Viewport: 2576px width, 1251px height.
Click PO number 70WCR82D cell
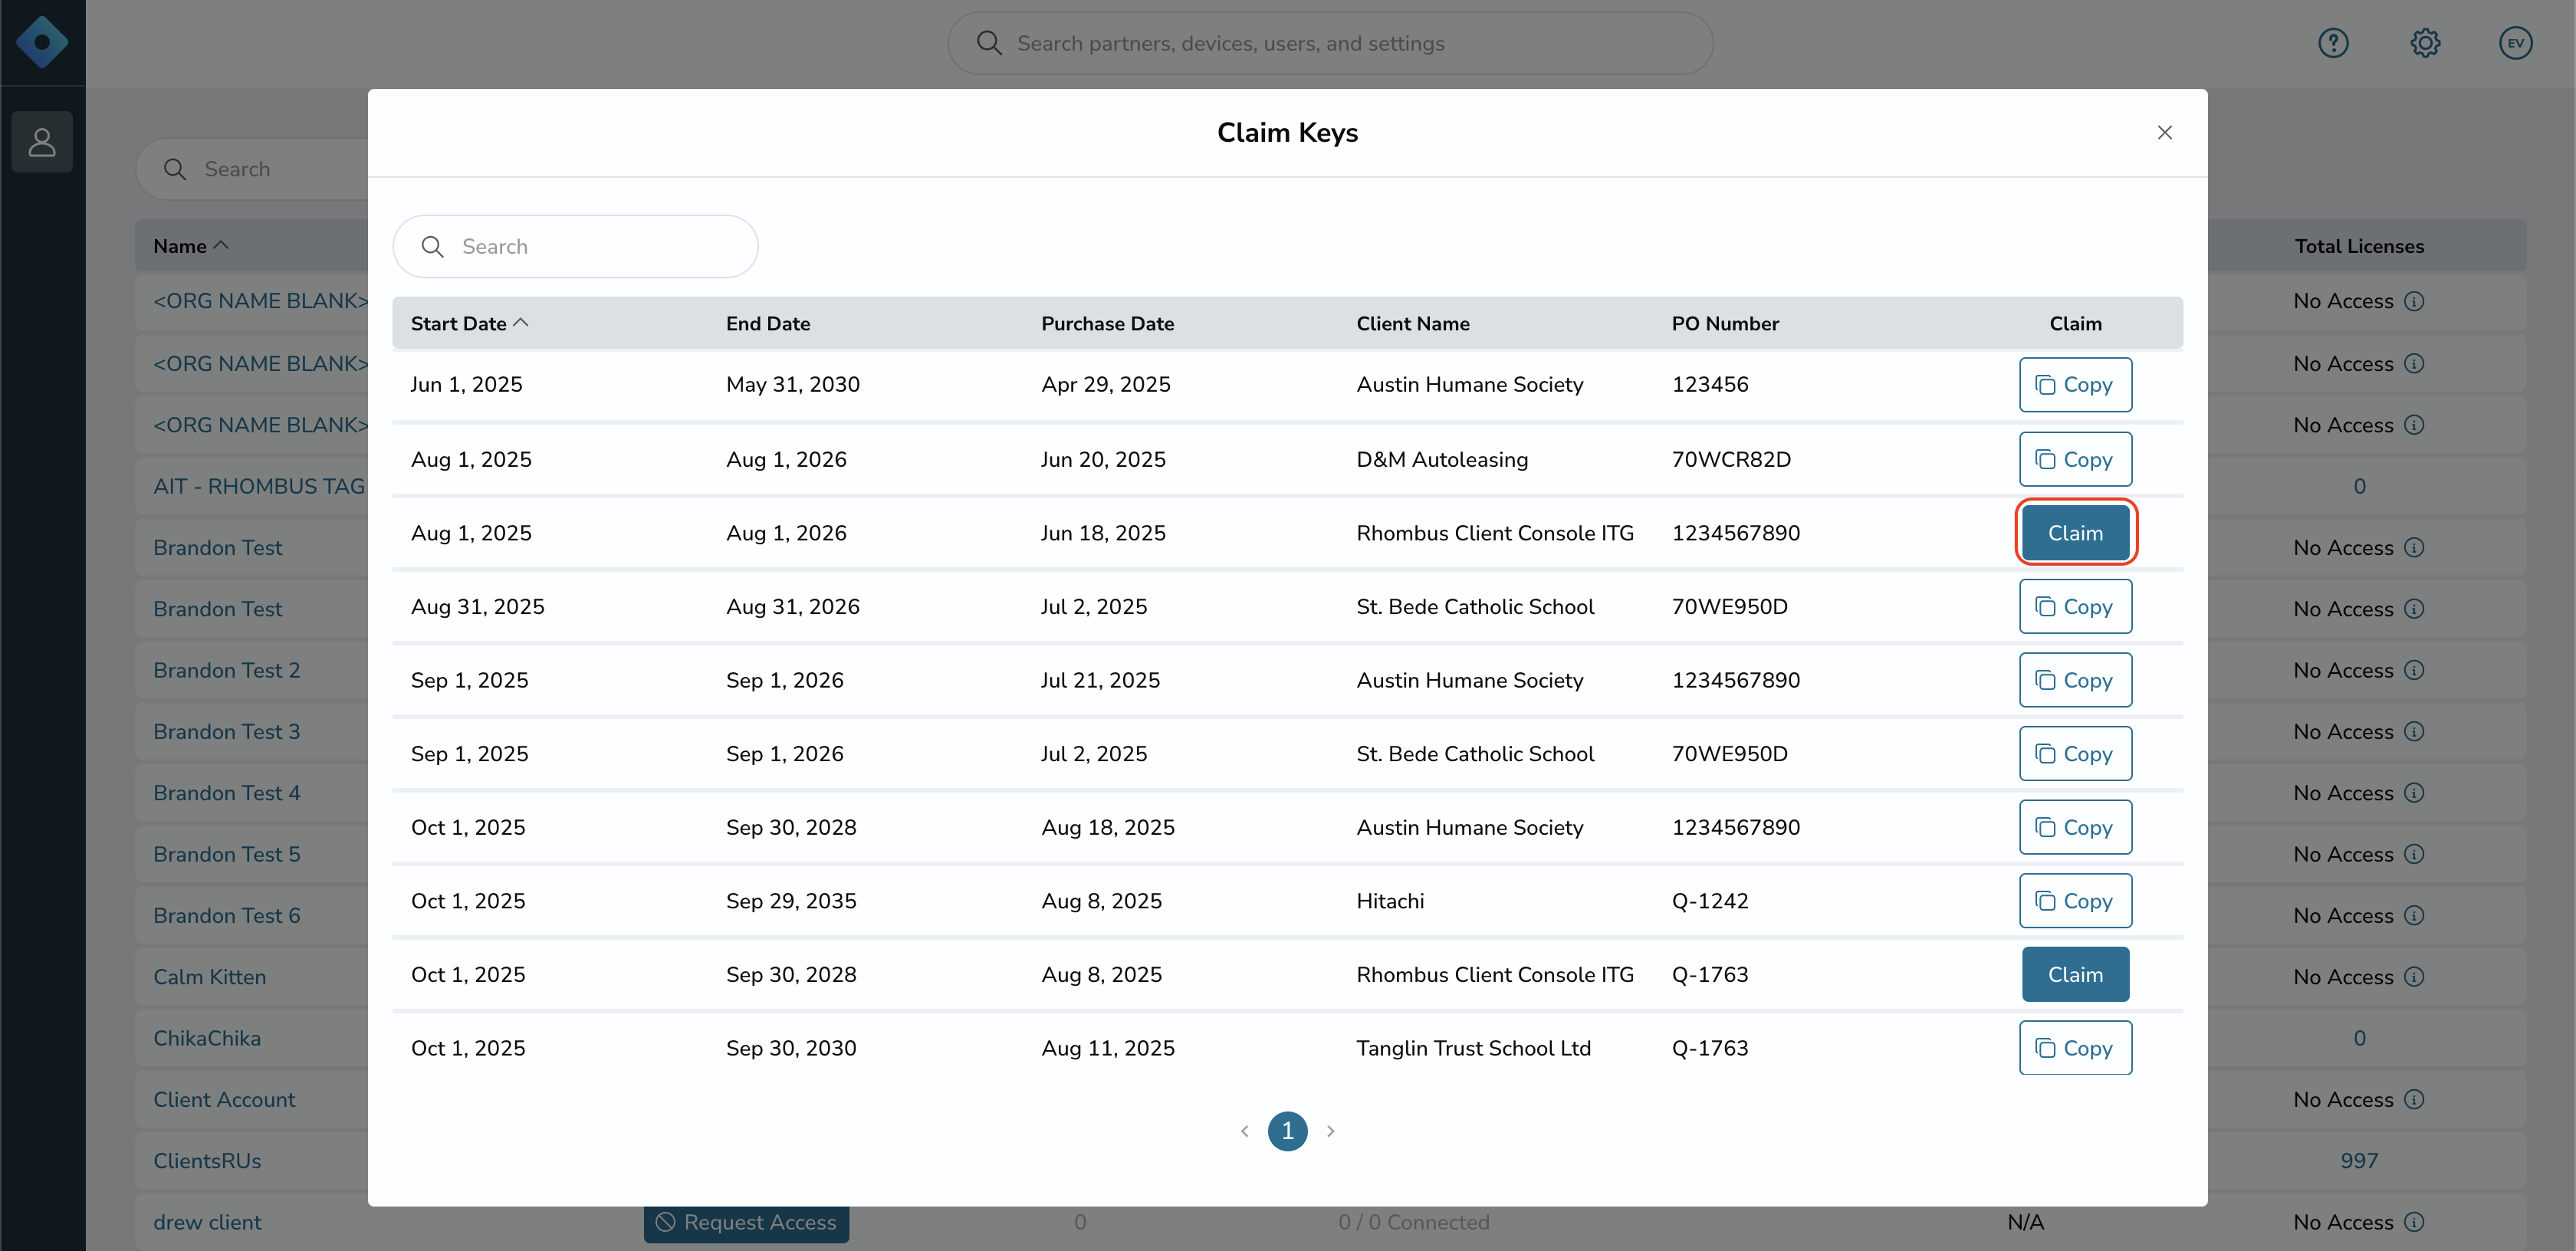1731,459
